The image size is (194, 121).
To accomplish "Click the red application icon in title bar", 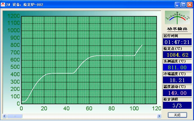I will pos(3,5).
